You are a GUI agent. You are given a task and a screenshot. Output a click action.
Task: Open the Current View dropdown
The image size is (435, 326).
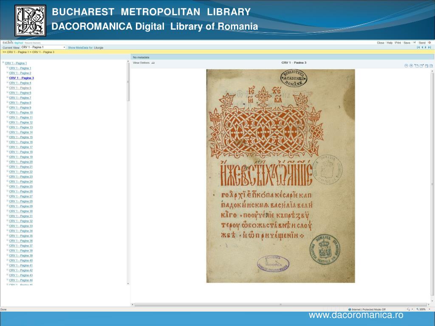(x=43, y=48)
